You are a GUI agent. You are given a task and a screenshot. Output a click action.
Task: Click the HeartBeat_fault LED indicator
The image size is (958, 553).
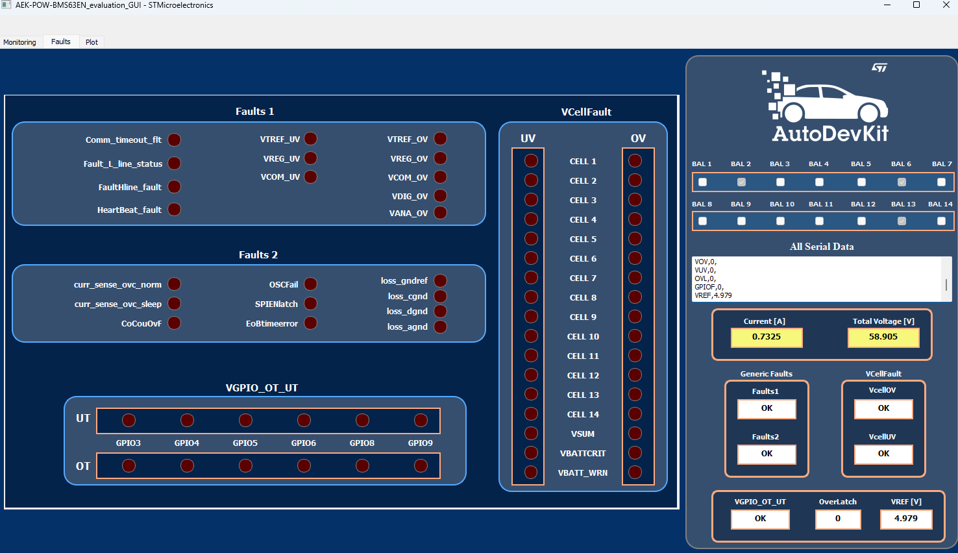tap(173, 209)
